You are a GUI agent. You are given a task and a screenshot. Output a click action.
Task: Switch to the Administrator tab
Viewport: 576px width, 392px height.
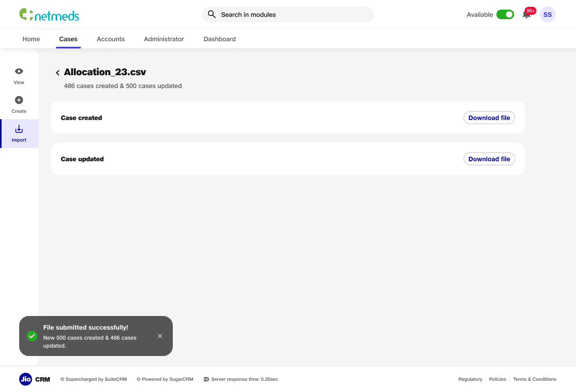164,39
